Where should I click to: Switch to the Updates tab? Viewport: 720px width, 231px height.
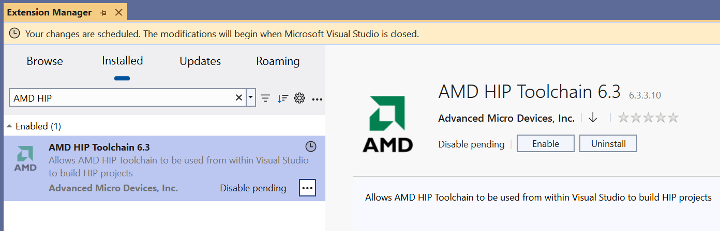click(200, 61)
